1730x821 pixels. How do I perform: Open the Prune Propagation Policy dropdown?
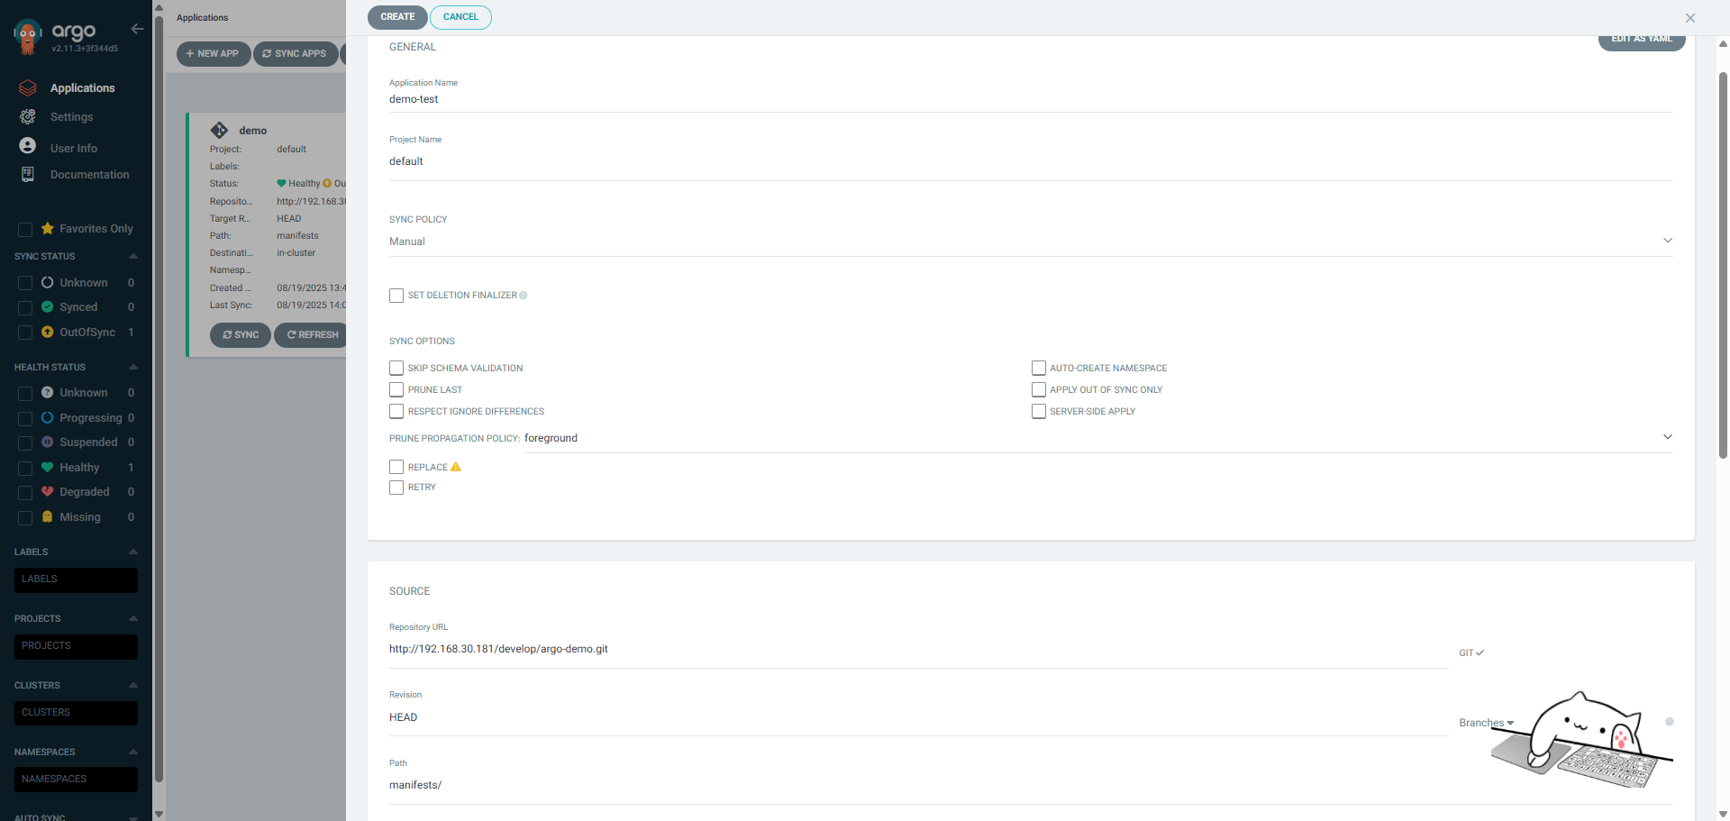coord(1098,438)
